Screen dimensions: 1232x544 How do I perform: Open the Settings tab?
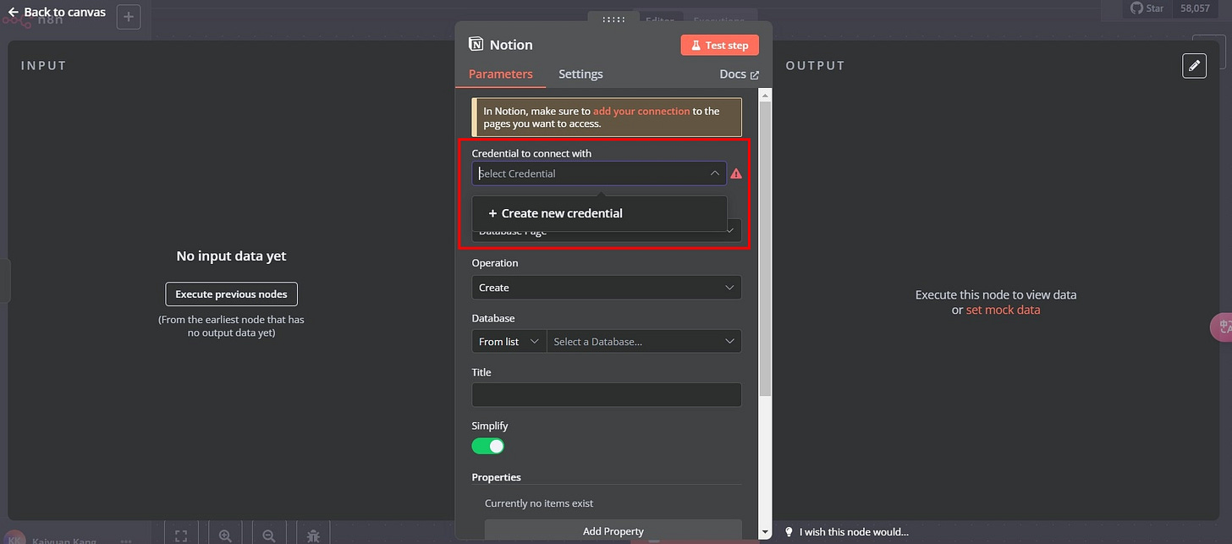(580, 74)
